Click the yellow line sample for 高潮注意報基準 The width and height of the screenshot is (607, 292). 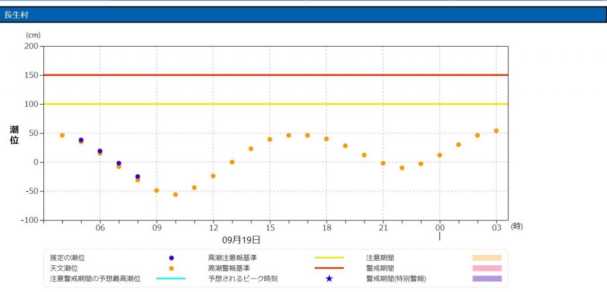(x=329, y=258)
